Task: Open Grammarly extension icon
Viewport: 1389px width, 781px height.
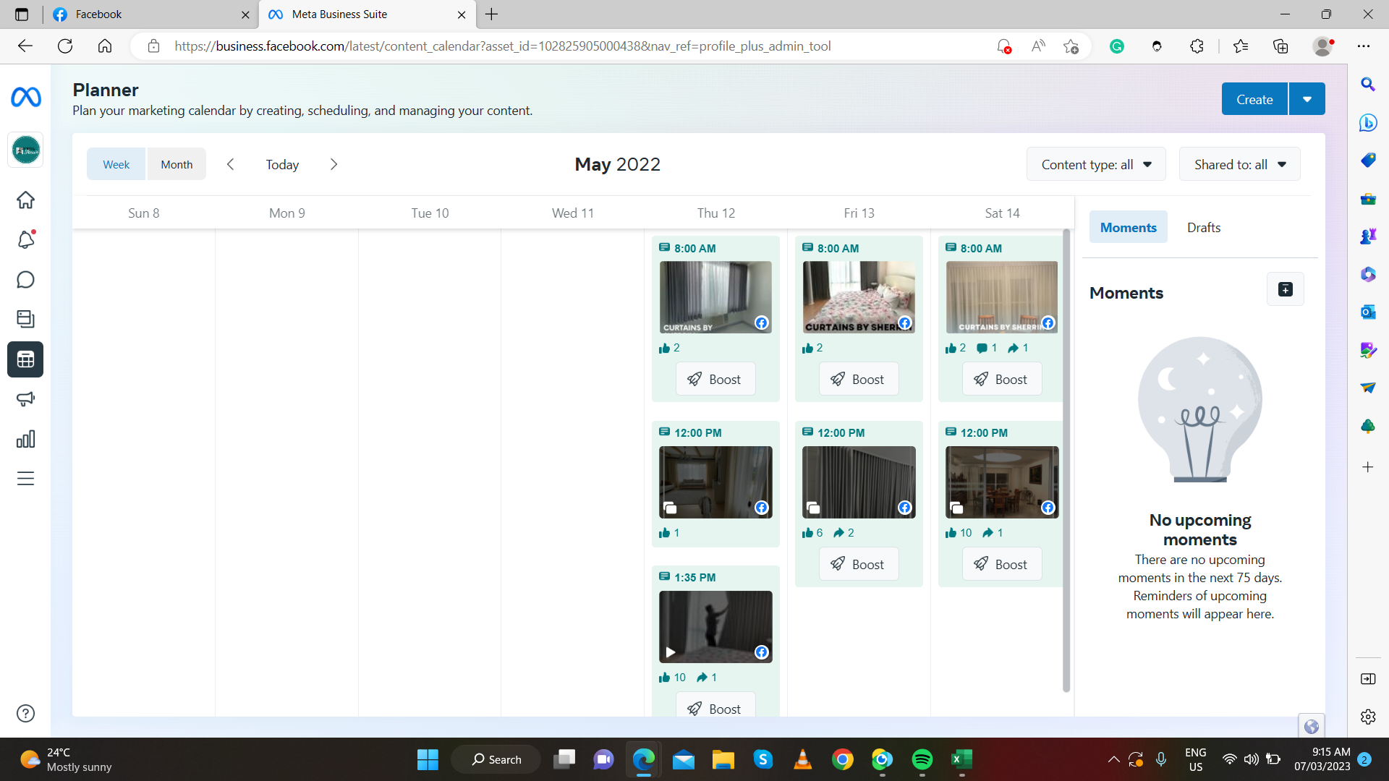Action: tap(1117, 46)
